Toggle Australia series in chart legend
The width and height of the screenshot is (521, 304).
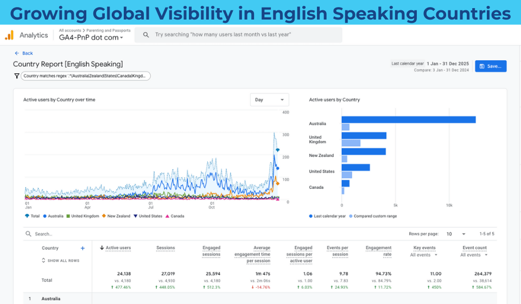[x=55, y=216]
